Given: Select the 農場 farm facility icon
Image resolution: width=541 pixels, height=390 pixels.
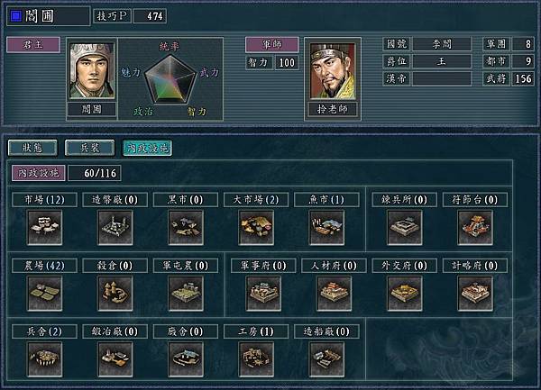Looking at the screenshot, I should [45, 294].
